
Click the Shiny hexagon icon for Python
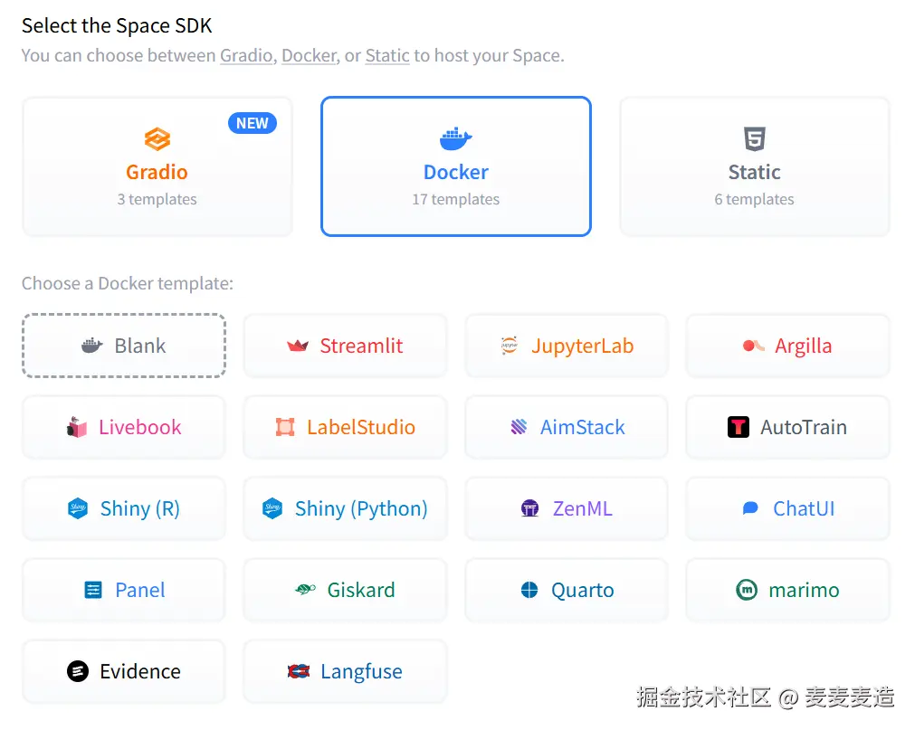point(272,508)
